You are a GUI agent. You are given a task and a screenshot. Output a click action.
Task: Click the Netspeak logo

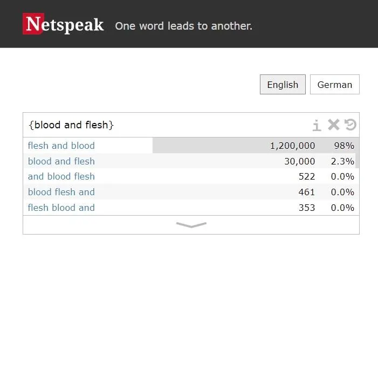(x=63, y=24)
